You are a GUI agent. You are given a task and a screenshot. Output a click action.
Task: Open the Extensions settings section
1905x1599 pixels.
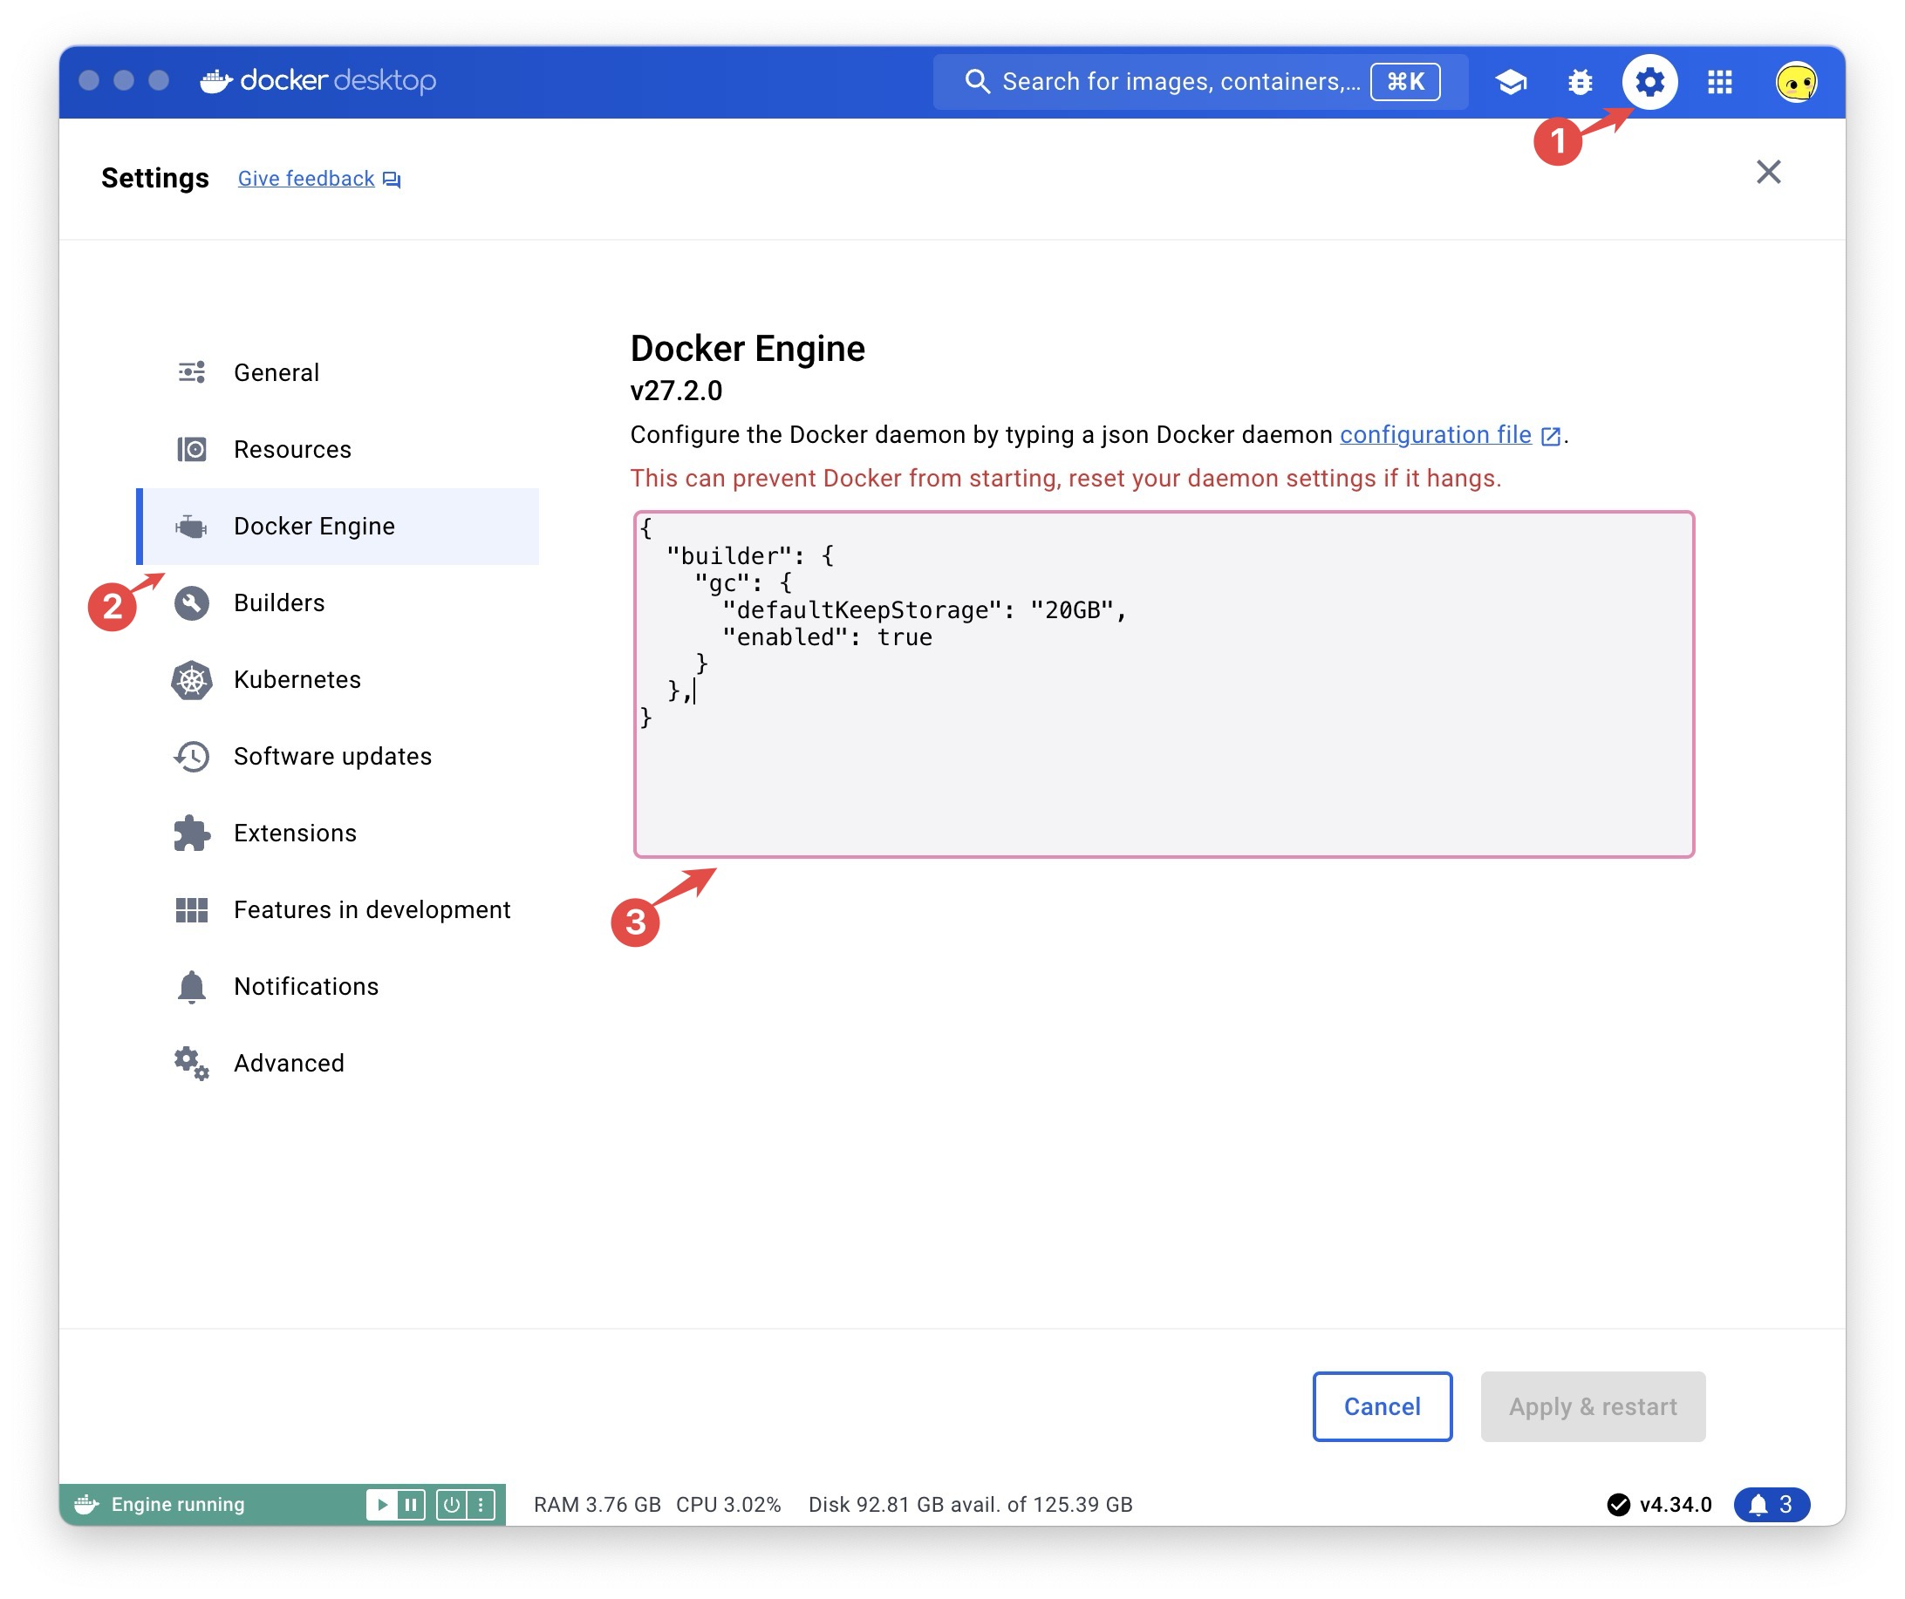tap(338, 834)
